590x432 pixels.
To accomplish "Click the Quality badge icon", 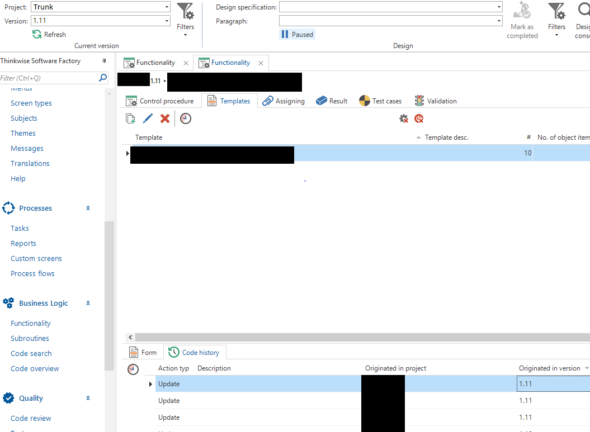I will (8, 398).
